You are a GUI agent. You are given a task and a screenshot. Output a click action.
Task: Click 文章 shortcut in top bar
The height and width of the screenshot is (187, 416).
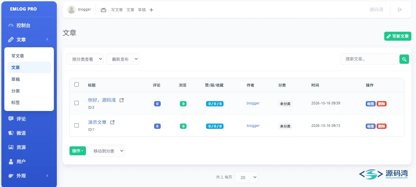coord(130,10)
